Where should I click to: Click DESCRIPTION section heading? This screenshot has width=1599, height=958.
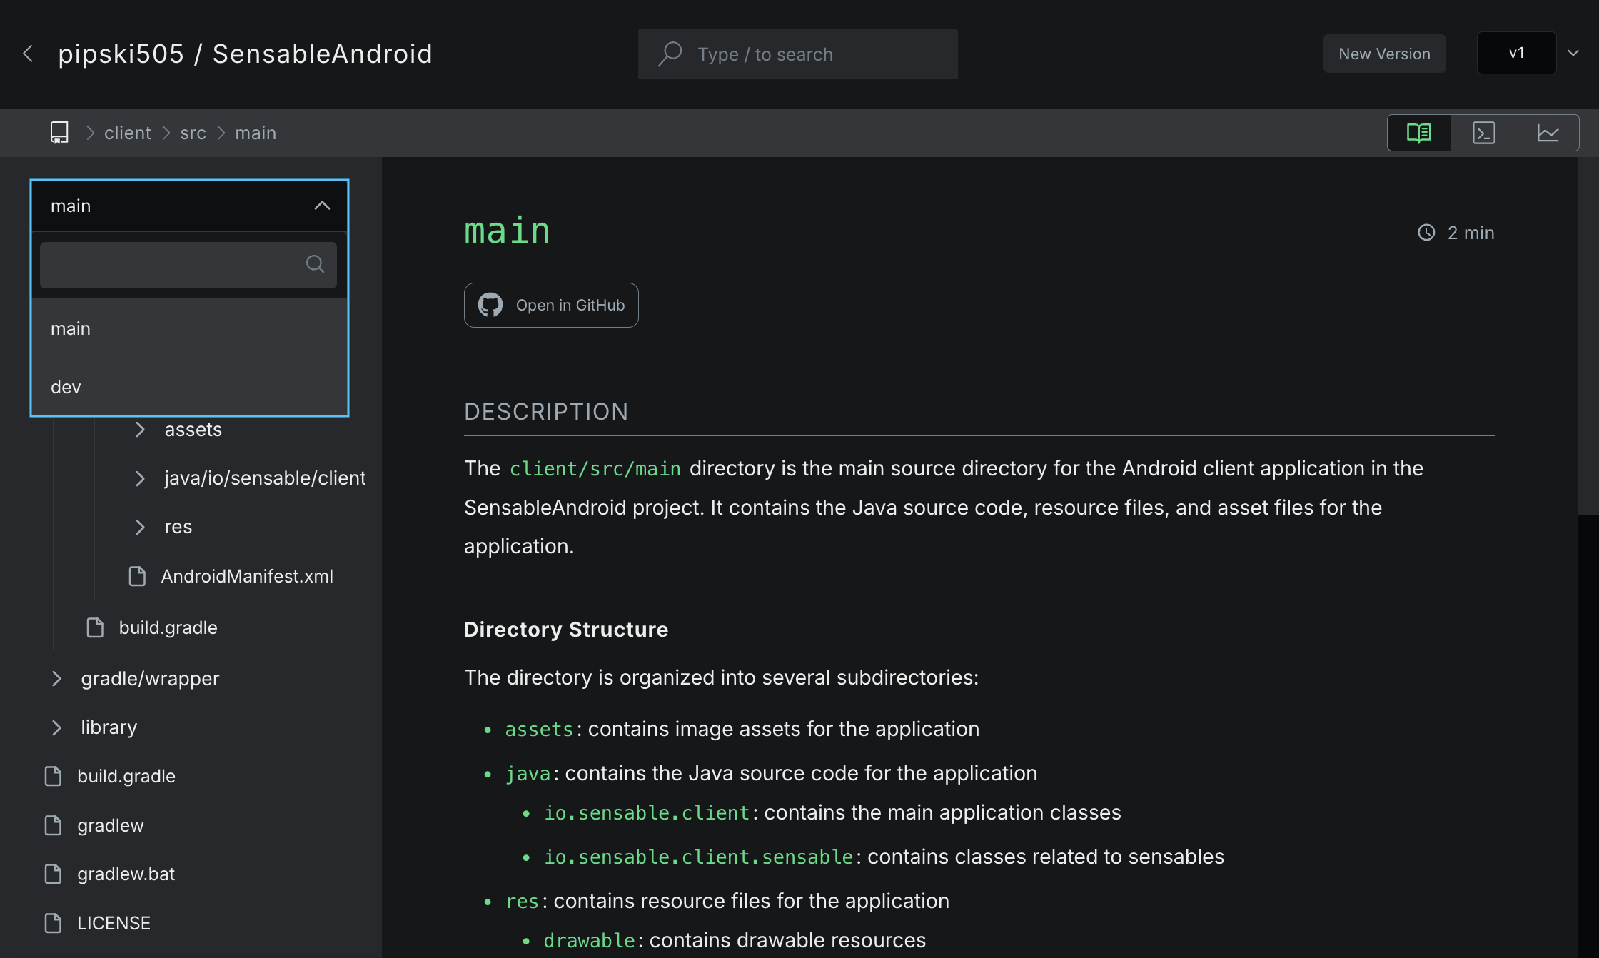(546, 412)
